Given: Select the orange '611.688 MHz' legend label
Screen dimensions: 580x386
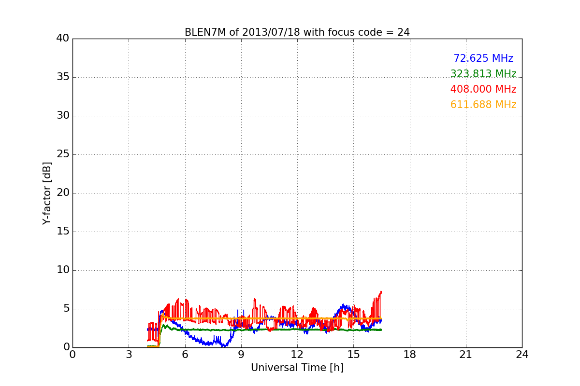Looking at the screenshot, I should tap(483, 105).
